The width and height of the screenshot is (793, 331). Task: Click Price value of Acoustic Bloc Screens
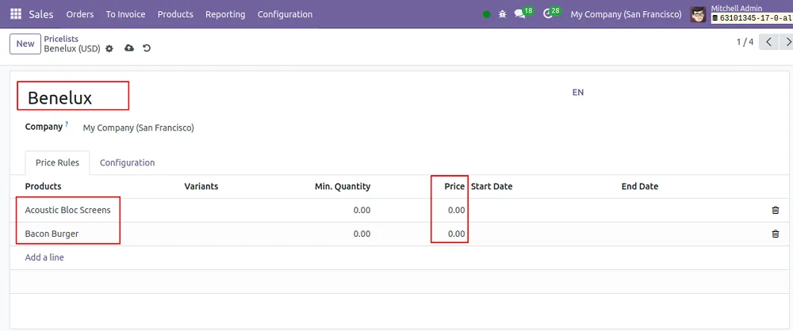coord(457,210)
